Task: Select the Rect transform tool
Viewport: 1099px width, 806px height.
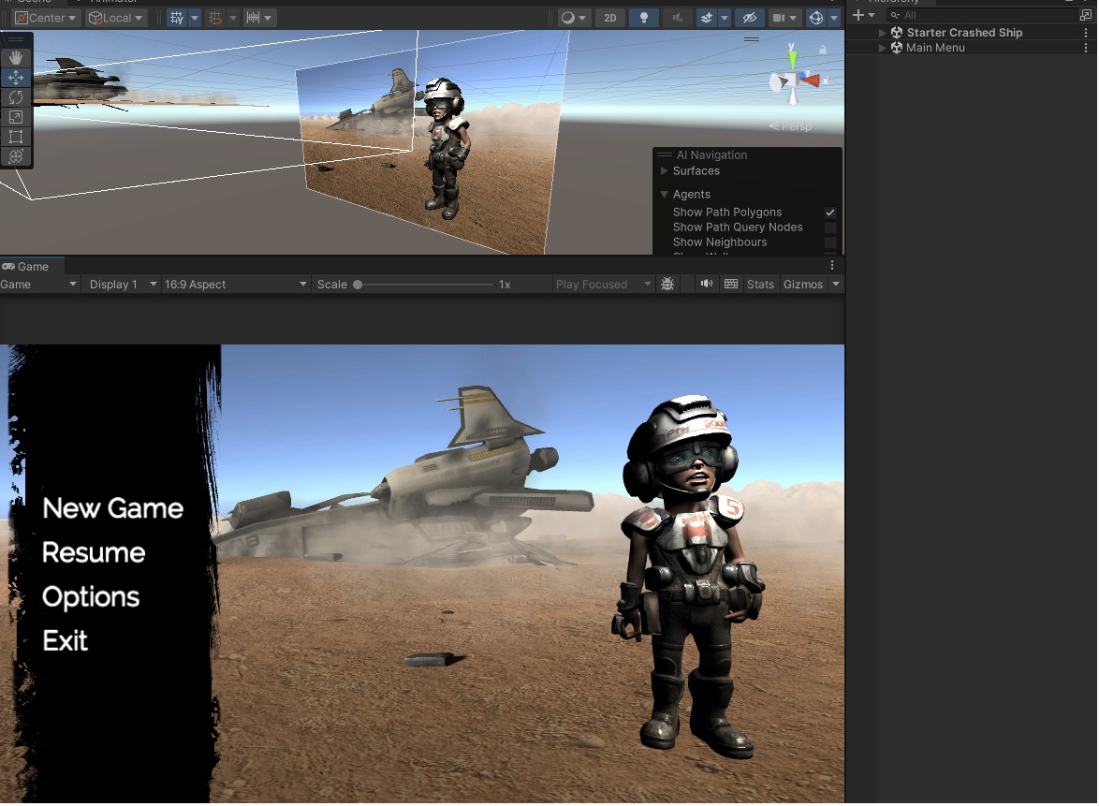Action: pyautogui.click(x=15, y=136)
